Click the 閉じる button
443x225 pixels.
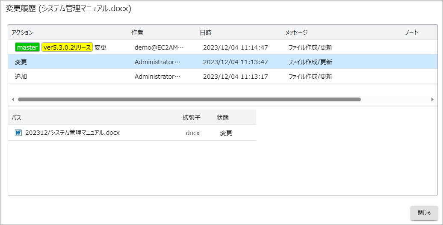click(x=424, y=213)
